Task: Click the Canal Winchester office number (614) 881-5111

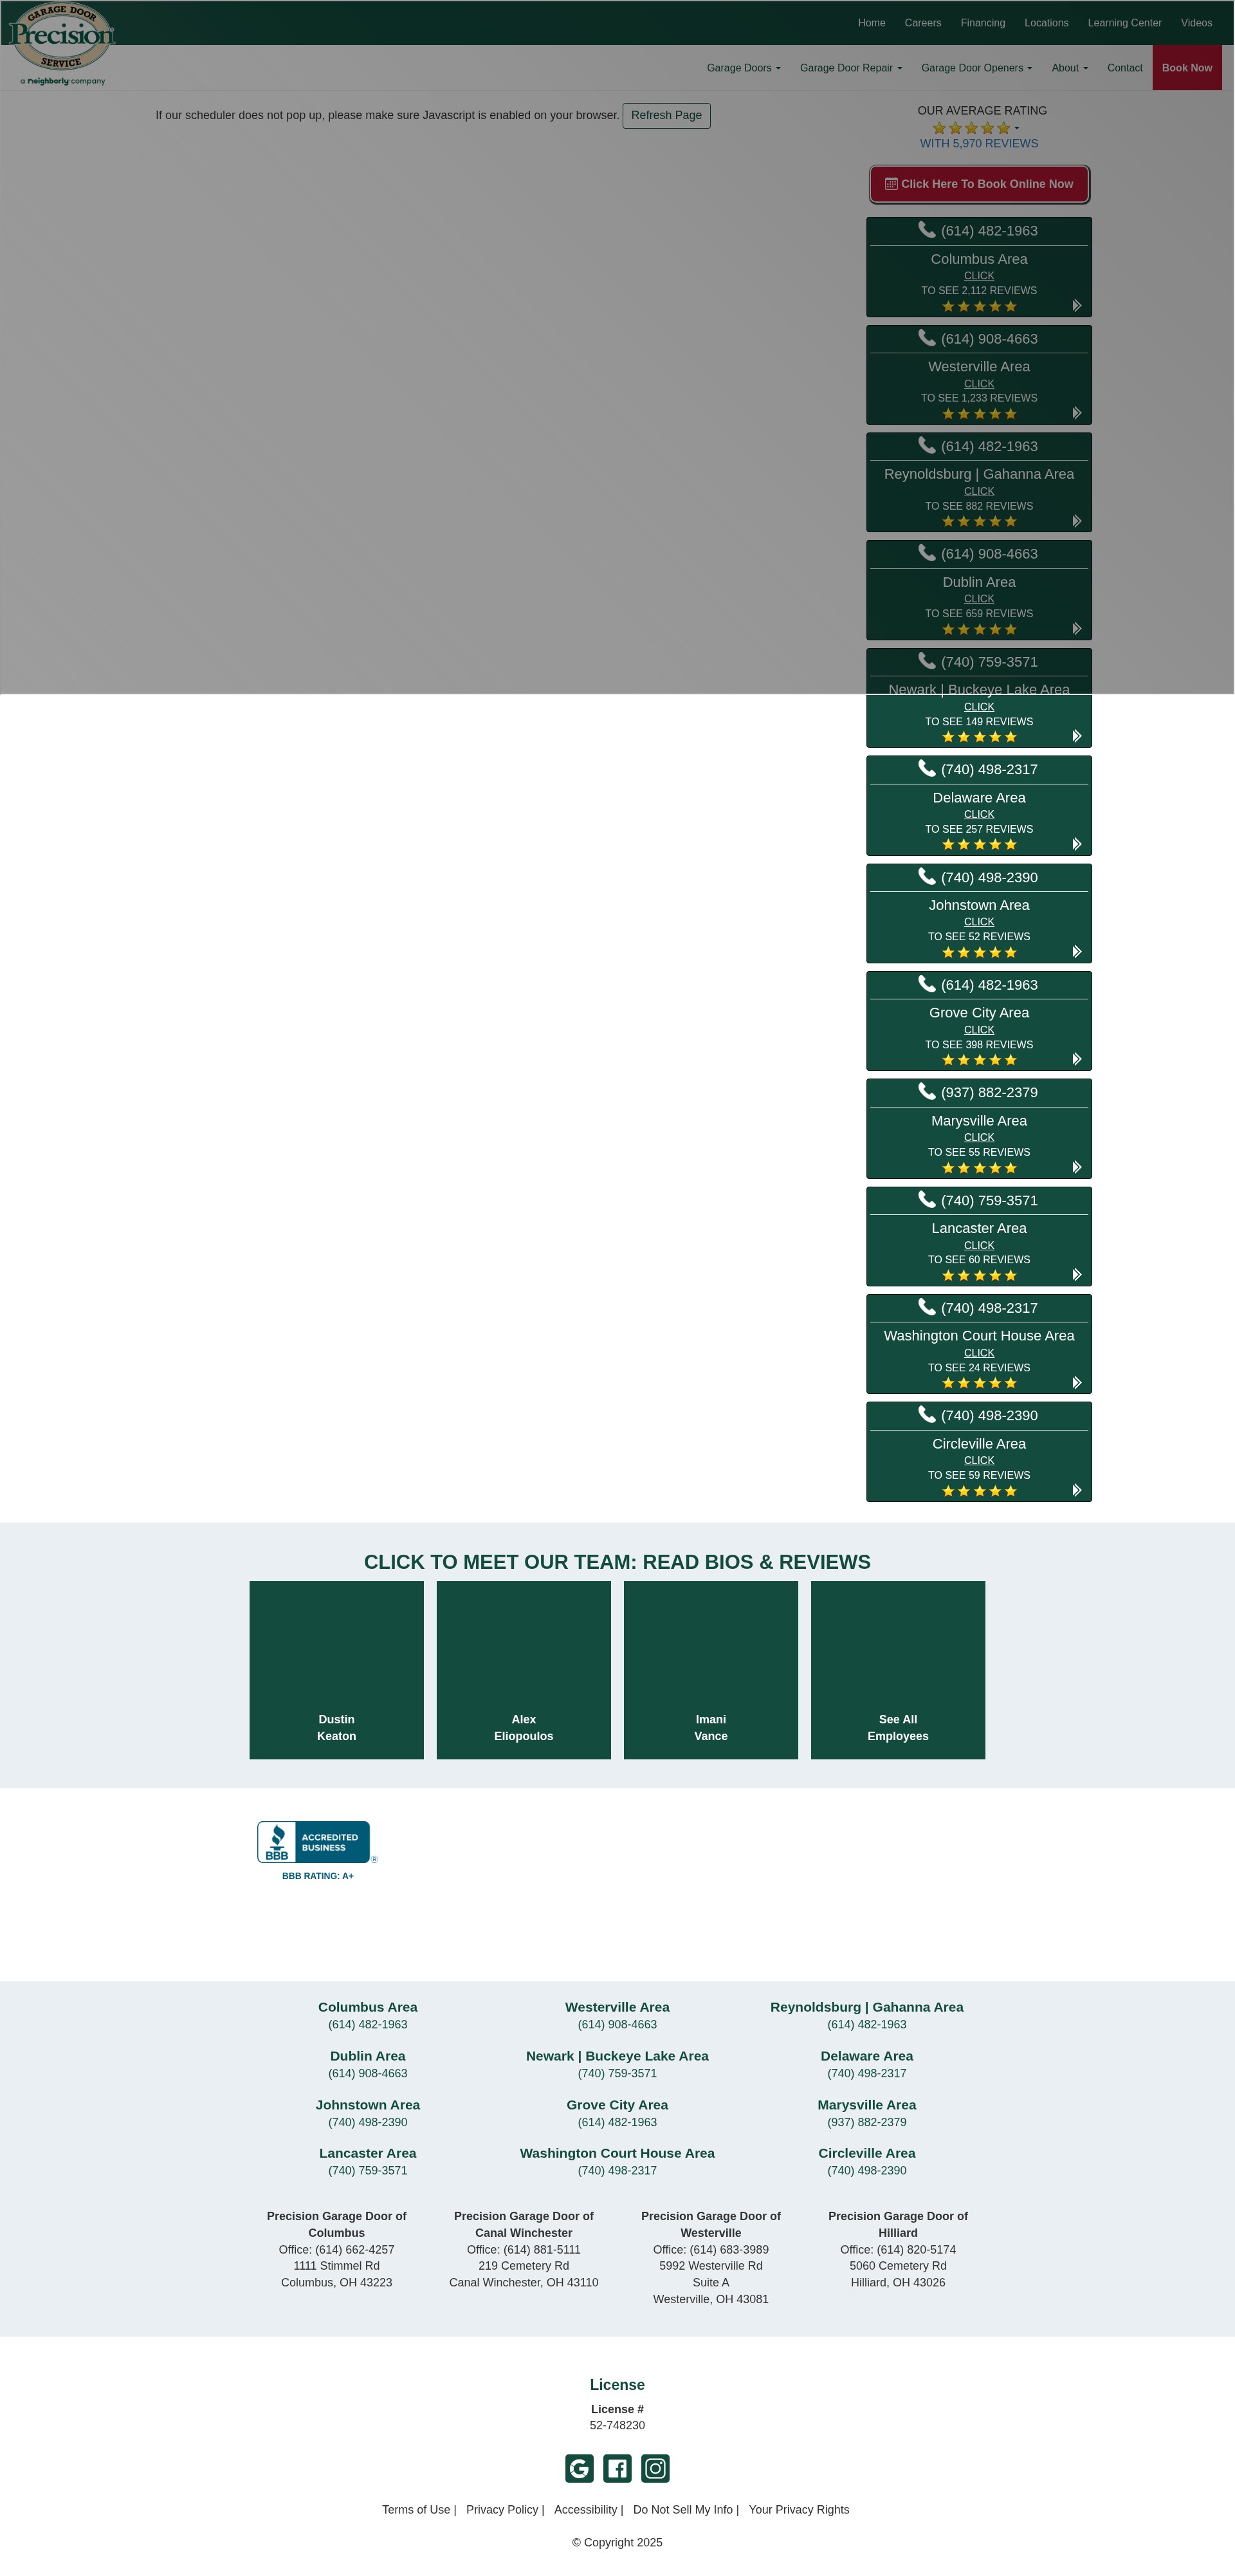Action: click(542, 2249)
